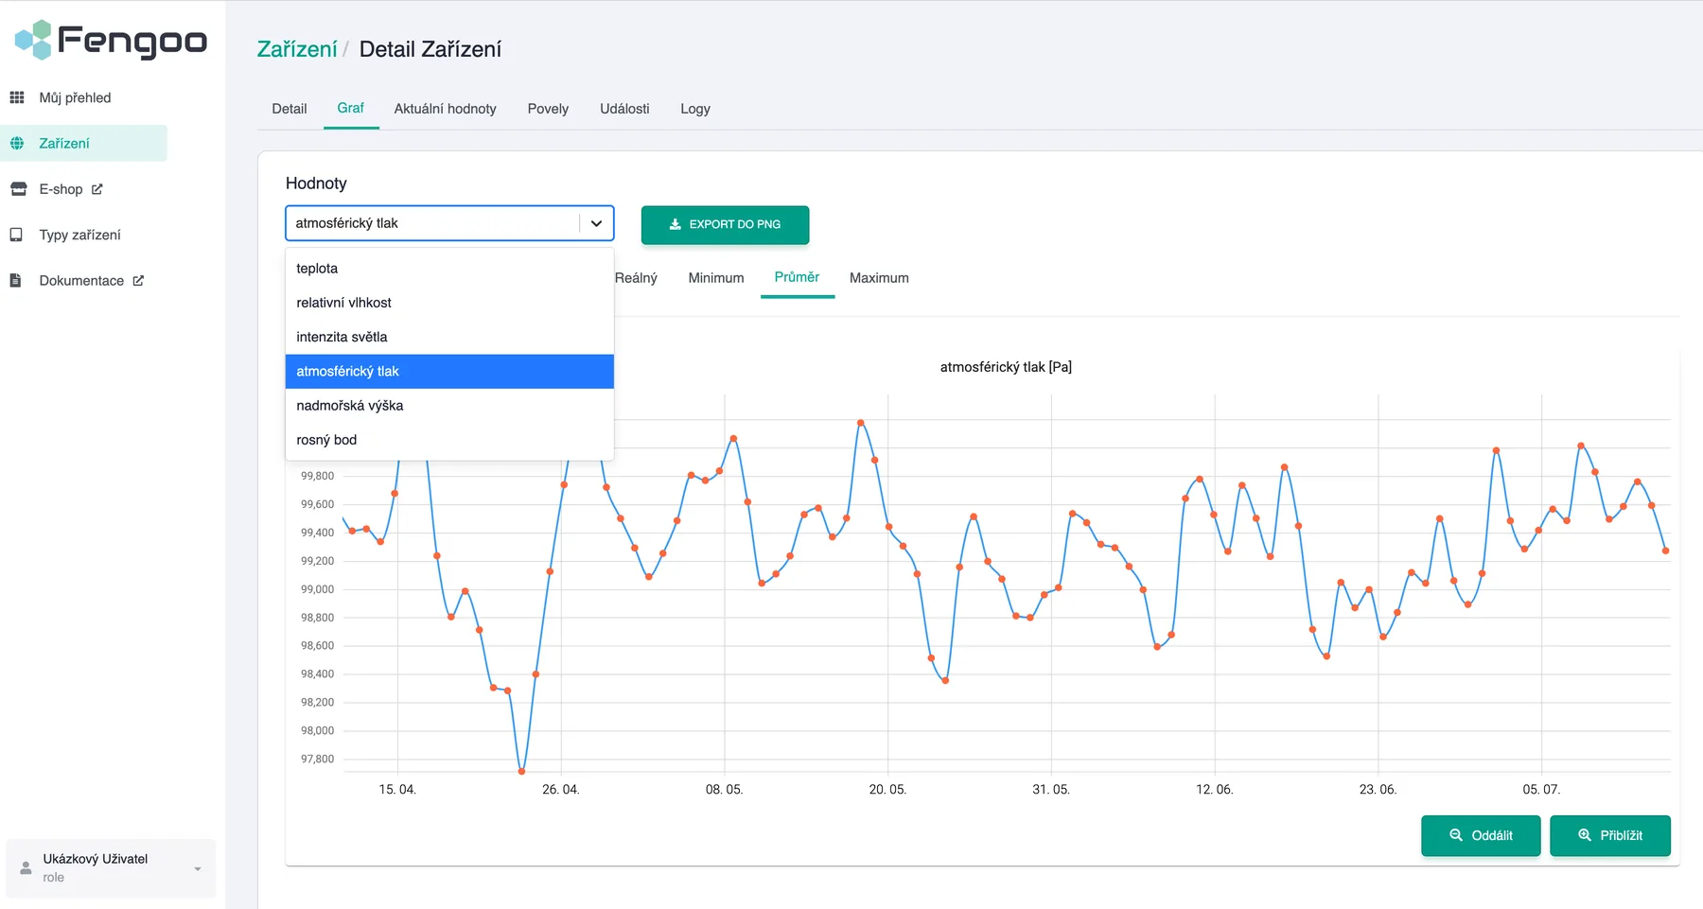Switch to the Logy tab
This screenshot has height=909, width=1703.
pos(695,109)
